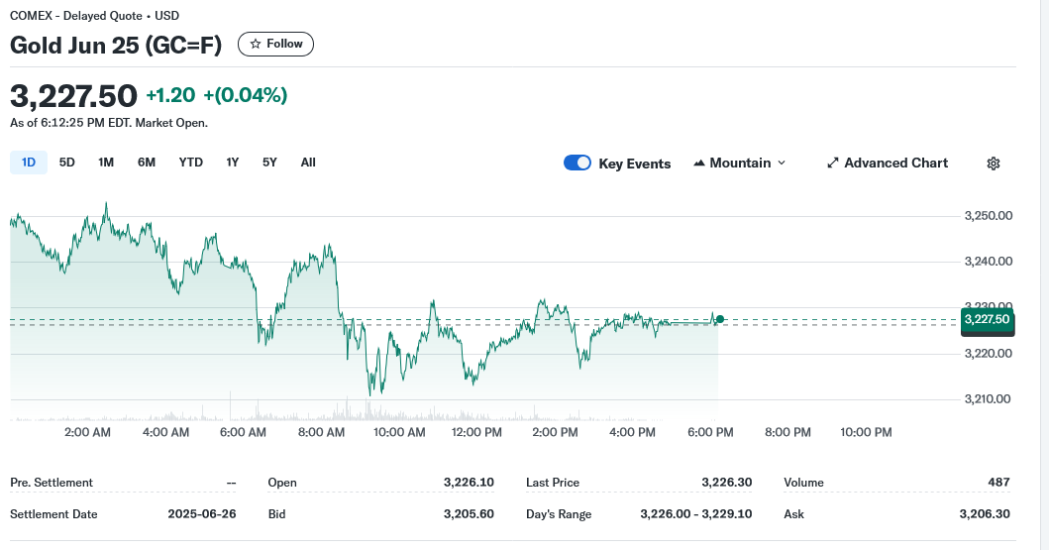Click the As of 6:12:25 PM EDT text
Image resolution: width=1049 pixels, height=550 pixels.
(72, 123)
